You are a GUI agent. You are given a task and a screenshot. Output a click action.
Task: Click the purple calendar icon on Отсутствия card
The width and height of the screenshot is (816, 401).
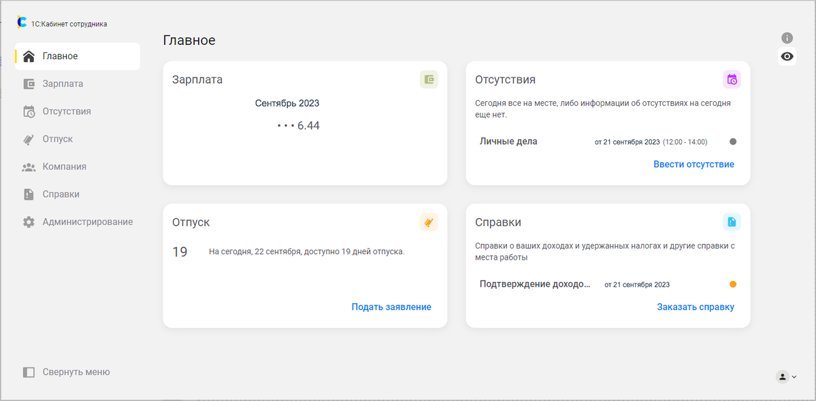tap(732, 80)
